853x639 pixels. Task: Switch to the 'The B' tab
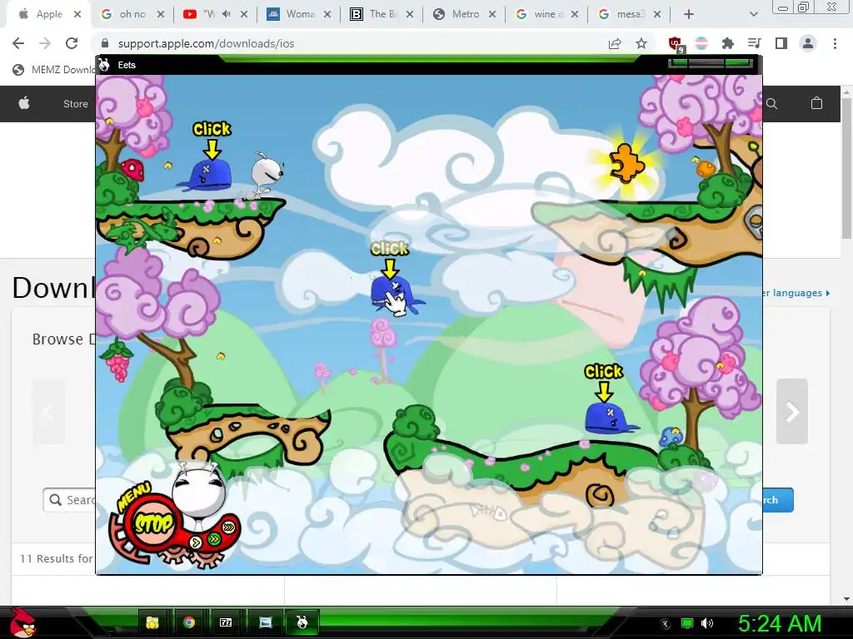(x=382, y=14)
